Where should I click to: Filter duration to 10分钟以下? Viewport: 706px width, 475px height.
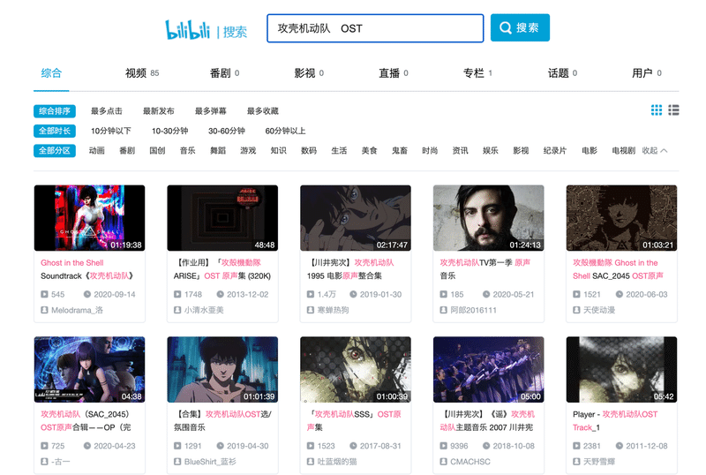(111, 131)
